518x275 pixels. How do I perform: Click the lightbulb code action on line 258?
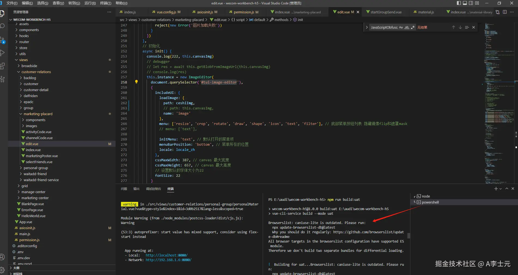(x=136, y=82)
